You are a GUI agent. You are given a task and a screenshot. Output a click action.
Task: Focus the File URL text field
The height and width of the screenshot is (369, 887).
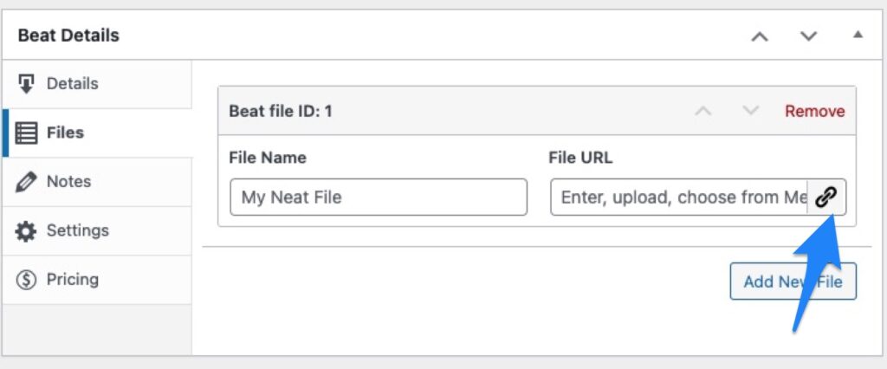click(679, 197)
